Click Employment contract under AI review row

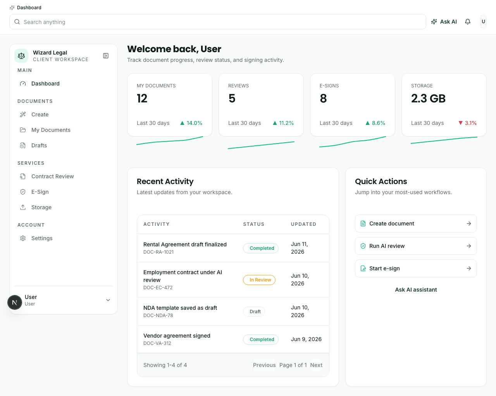pyautogui.click(x=233, y=280)
